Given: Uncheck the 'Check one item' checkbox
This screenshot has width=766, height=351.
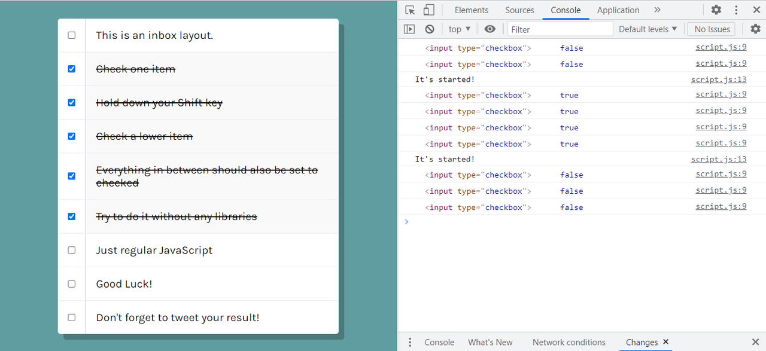Looking at the screenshot, I should [72, 69].
